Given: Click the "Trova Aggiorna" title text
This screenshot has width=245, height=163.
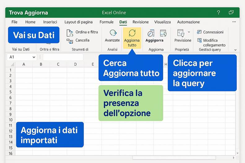Looking at the screenshot, I should [28, 13].
